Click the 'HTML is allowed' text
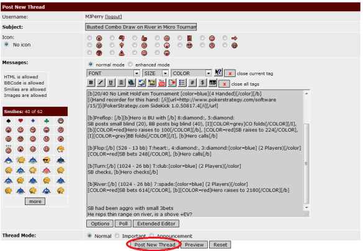363x251 pixels. click(x=21, y=76)
